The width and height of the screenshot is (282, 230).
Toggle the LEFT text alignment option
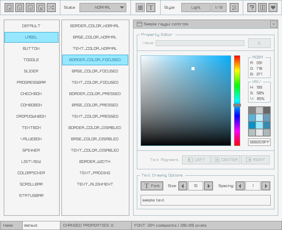pyautogui.click(x=196, y=160)
